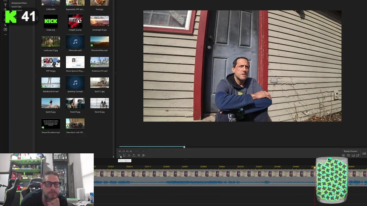Pause the preview playback
367x206 pixels.
click(x=120, y=155)
